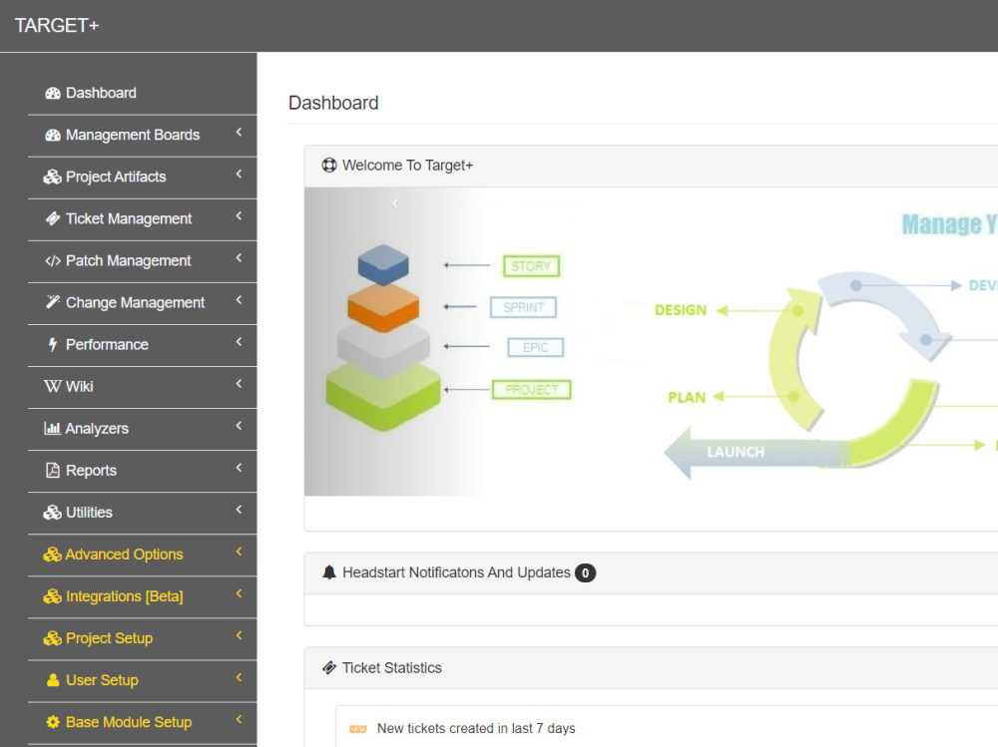Viewport: 998px width, 747px height.
Task: Open the Reports menu
Action: pos(143,470)
